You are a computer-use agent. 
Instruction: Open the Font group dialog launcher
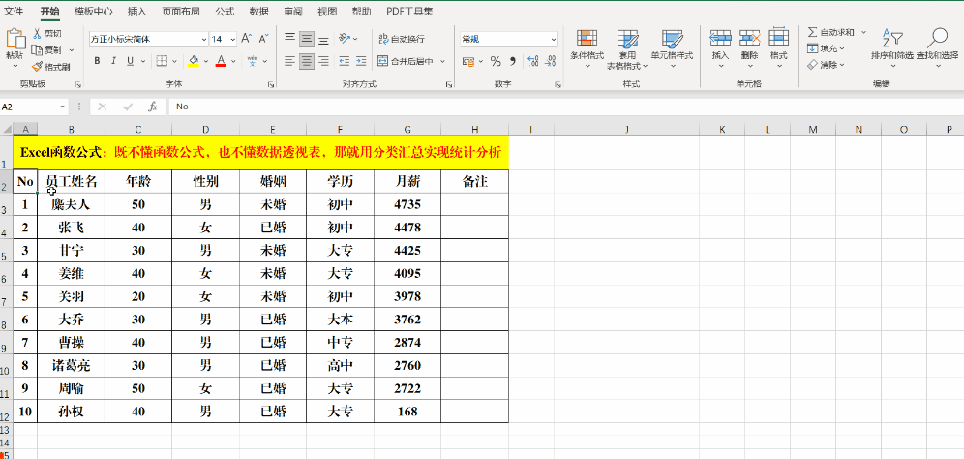(x=270, y=84)
